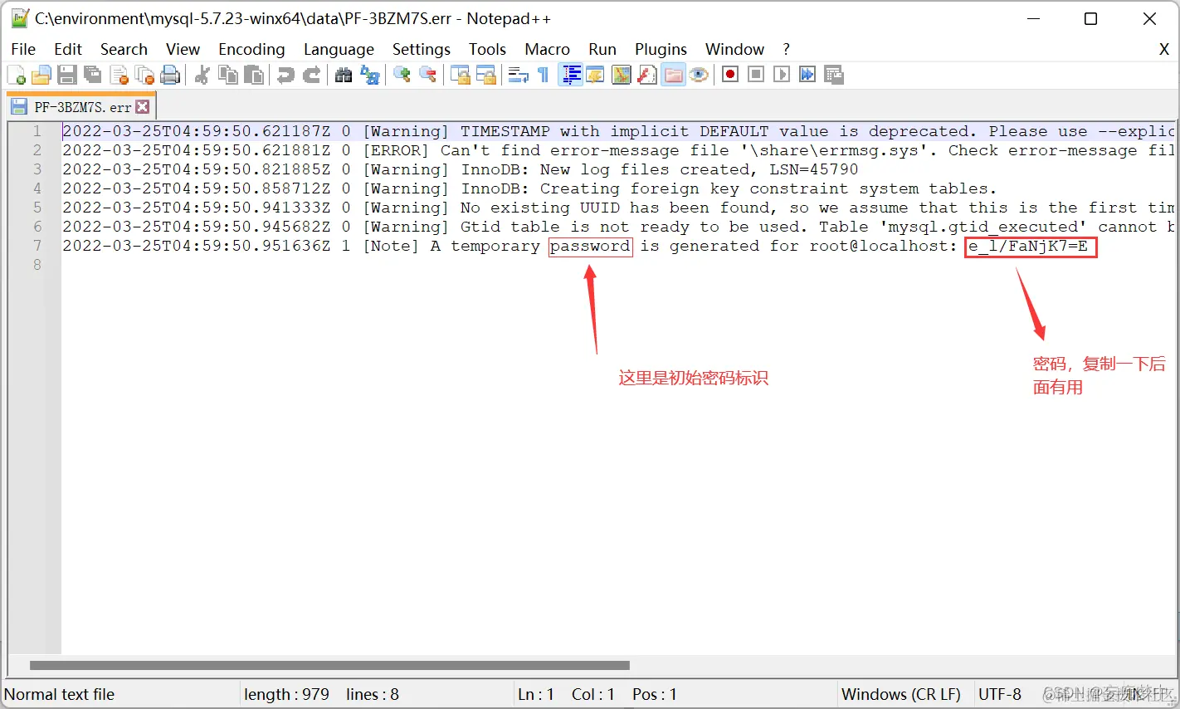Click the Close All documents icon
The height and width of the screenshot is (709, 1180).
point(144,76)
